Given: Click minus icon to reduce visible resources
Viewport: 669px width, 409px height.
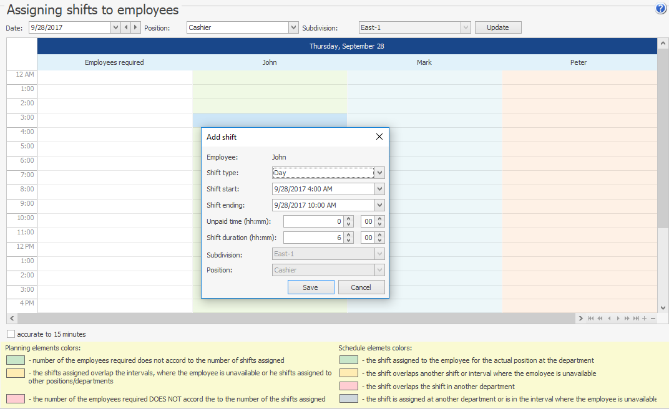Looking at the screenshot, I should (x=653, y=319).
